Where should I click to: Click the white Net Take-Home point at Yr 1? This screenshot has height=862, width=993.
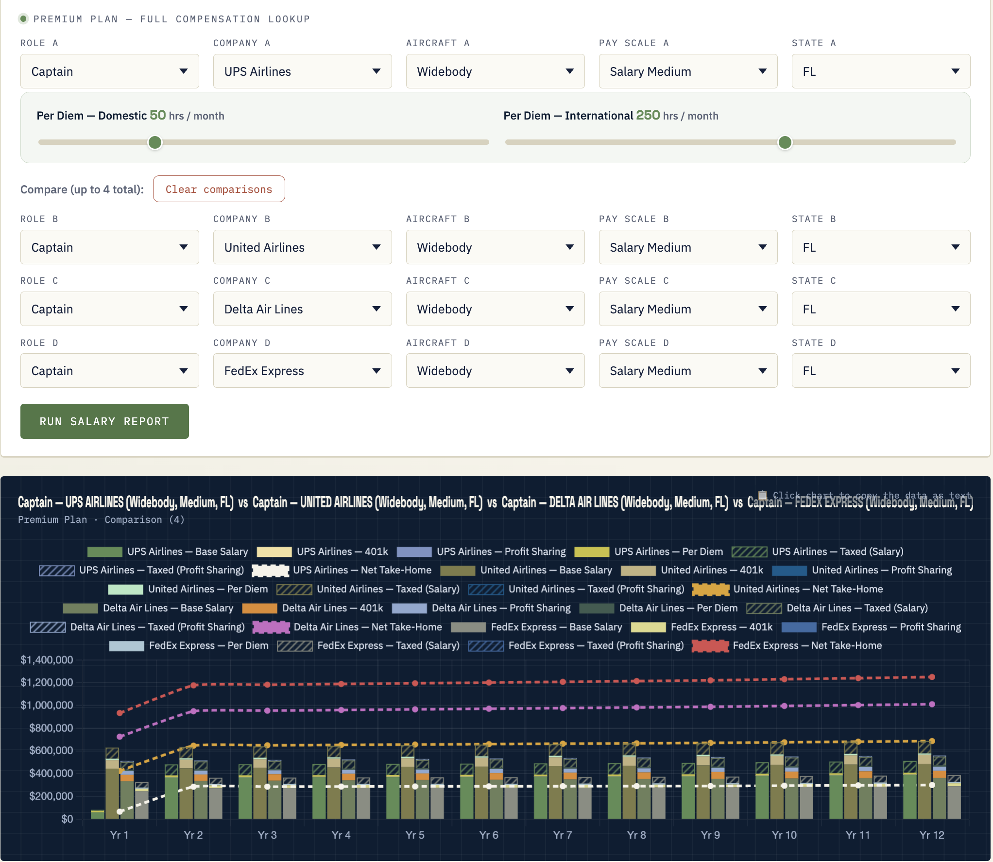click(120, 811)
